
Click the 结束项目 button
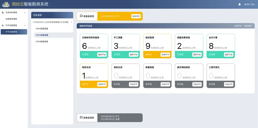(136, 16)
